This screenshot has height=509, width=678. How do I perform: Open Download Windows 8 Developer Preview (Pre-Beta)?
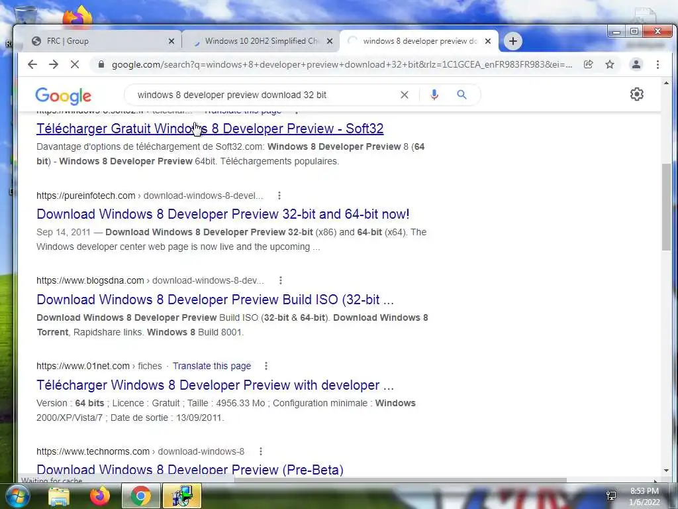pos(190,470)
